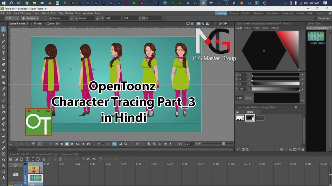
Task: Click the Apply button in style editor
Action: coord(248,98)
